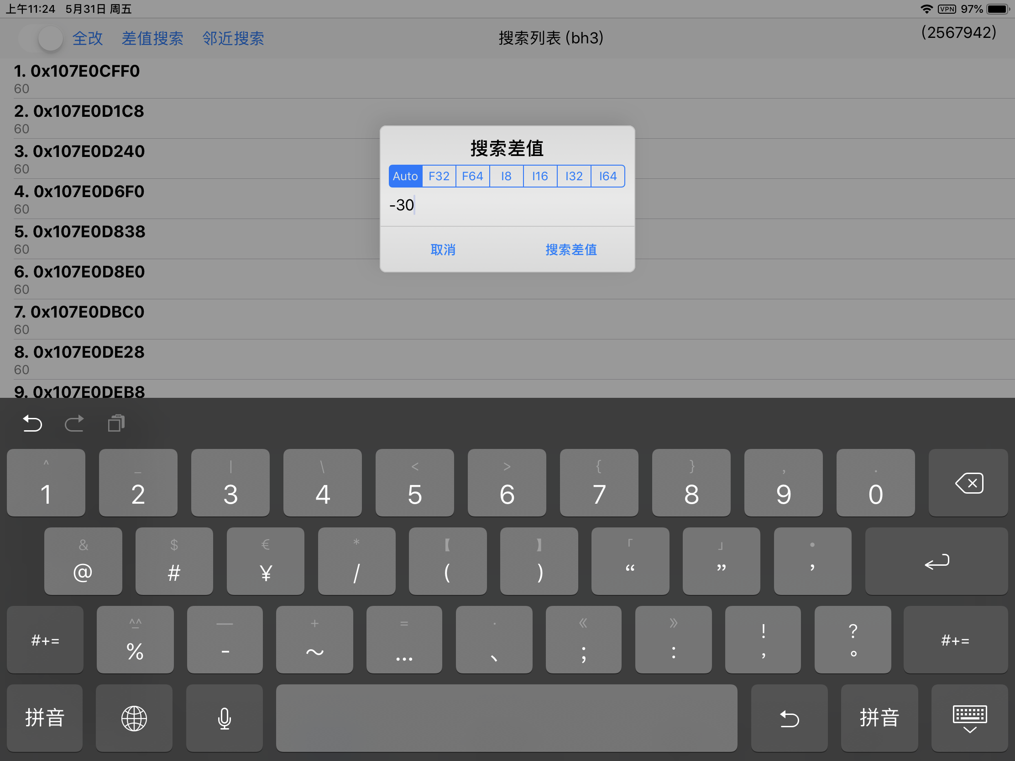Image resolution: width=1015 pixels, height=761 pixels.
Task: Choose the I64 type option
Action: point(607,176)
